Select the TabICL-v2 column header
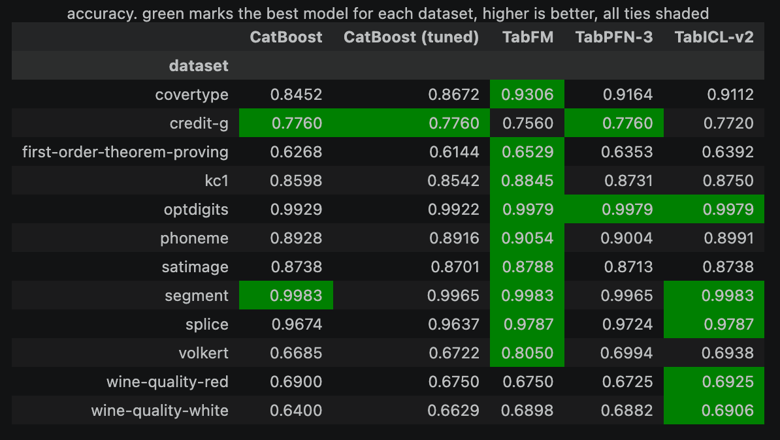The width and height of the screenshot is (780, 440). tap(714, 37)
